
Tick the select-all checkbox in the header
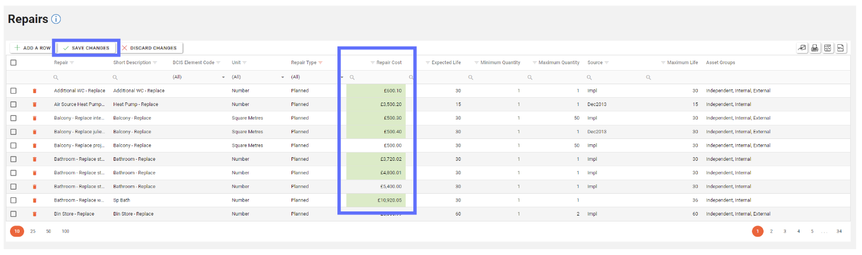point(14,62)
